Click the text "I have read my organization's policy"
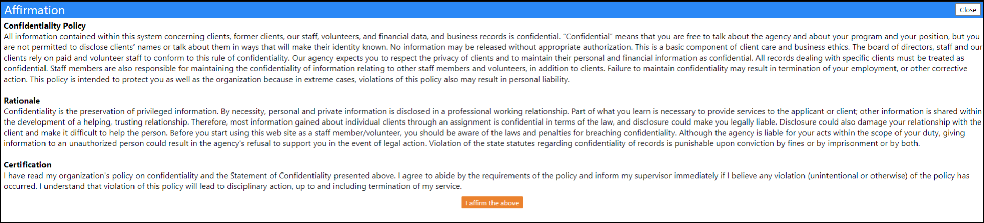 click(x=74, y=176)
